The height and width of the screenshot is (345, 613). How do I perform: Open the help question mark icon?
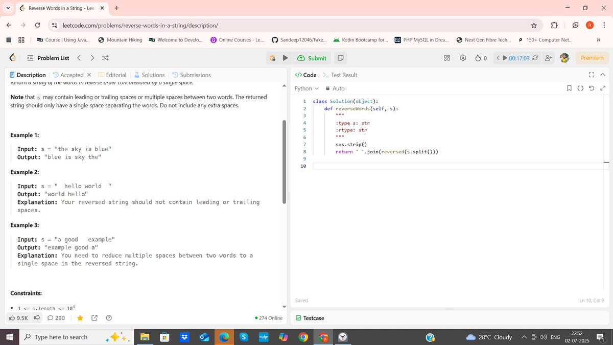click(x=108, y=318)
